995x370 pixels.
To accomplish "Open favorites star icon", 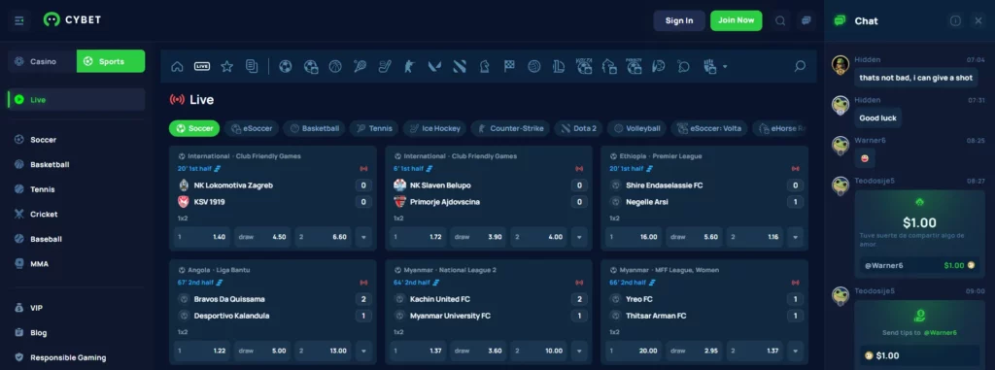I will [x=226, y=66].
